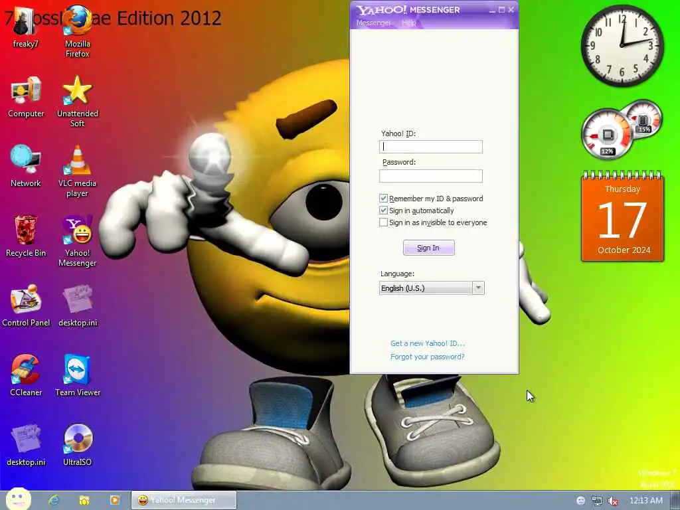
Task: Open the Control Panel desktop icon
Action: [26, 305]
